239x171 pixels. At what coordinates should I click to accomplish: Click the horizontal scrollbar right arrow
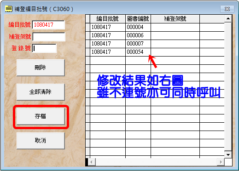(x=221, y=162)
